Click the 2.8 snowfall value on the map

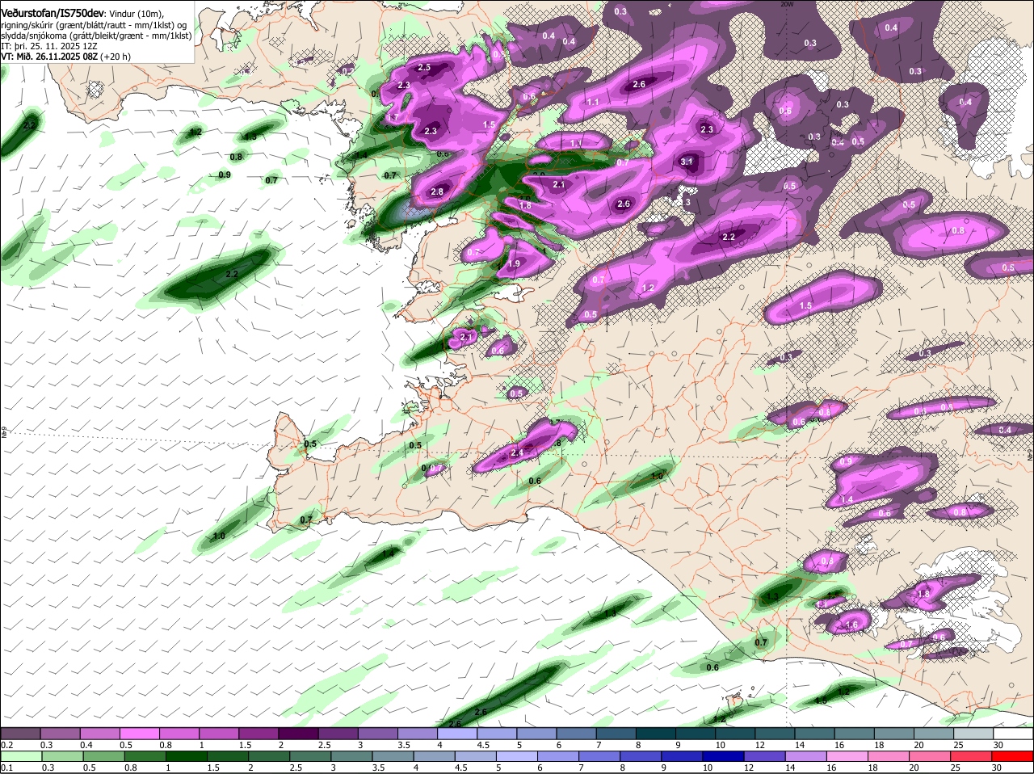point(438,191)
